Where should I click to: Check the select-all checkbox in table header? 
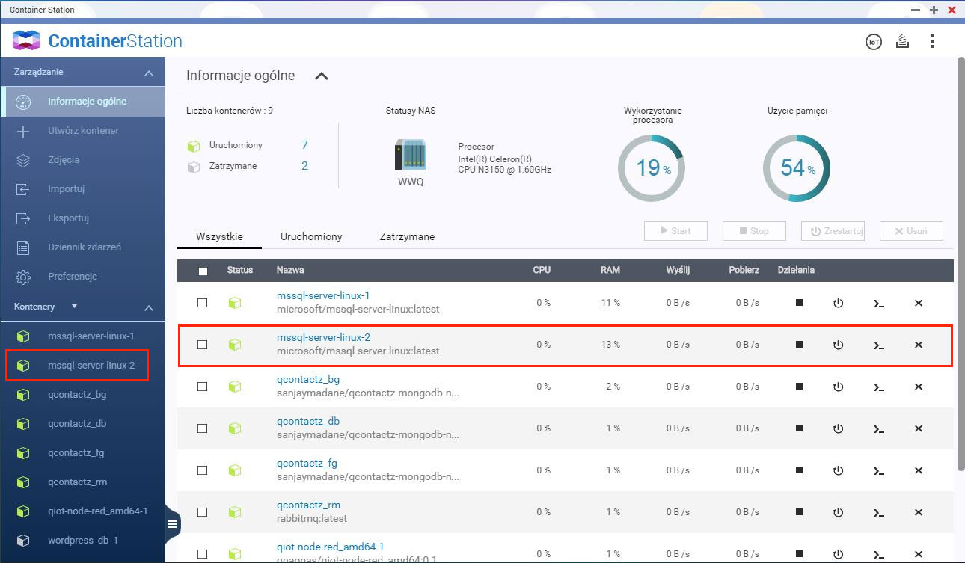pyautogui.click(x=203, y=271)
